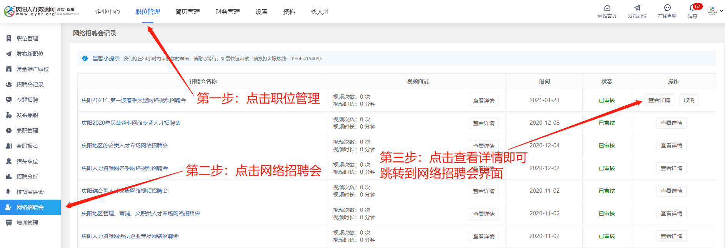View video interview details for 2021-01-23 row
This screenshot has height=248, width=725.
484,101
